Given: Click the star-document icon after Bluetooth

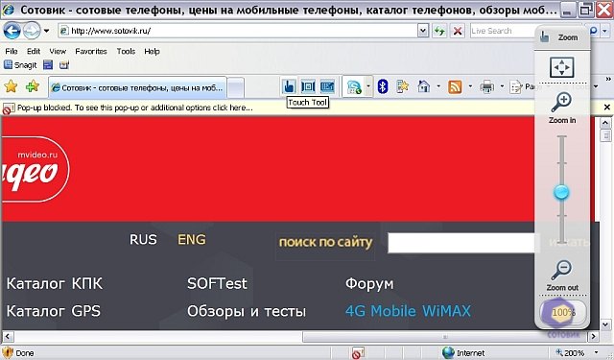Looking at the screenshot, I should pyautogui.click(x=402, y=86).
